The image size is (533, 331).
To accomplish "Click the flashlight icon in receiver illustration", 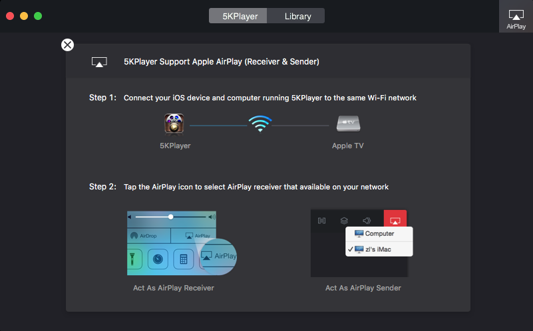I will (133, 259).
